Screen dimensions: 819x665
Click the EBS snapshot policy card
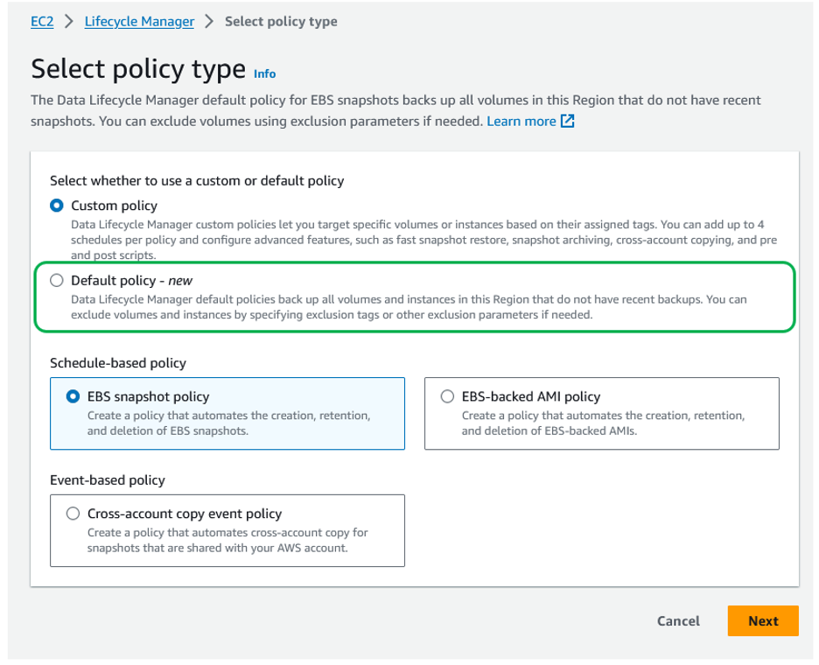(227, 411)
